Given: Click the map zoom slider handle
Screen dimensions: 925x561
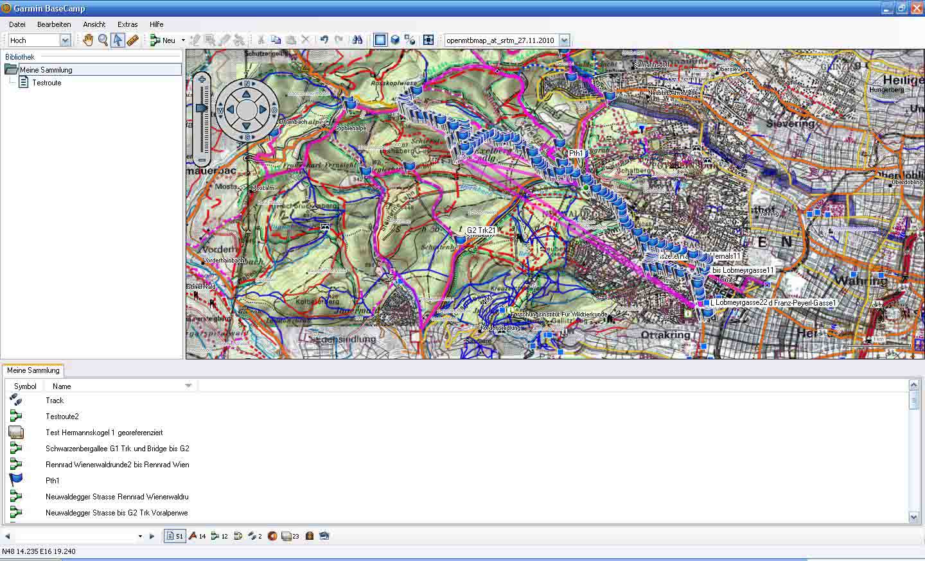Looking at the screenshot, I should [202, 108].
